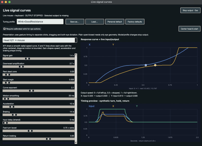Click the Return braking value 0.65
The height and width of the screenshot is (146, 202).
72,136
